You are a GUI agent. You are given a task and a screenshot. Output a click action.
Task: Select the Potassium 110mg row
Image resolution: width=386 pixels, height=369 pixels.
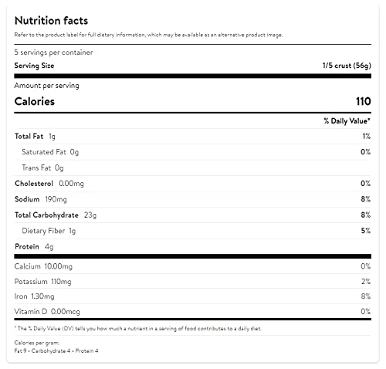point(193,282)
